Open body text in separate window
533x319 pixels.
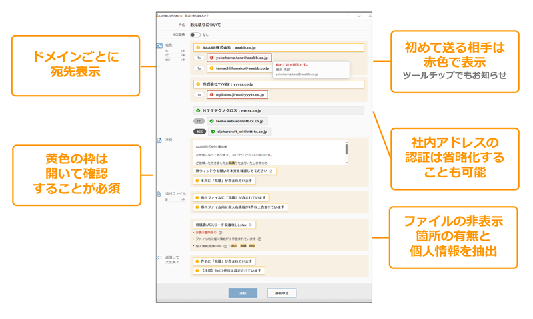[x=233, y=171]
